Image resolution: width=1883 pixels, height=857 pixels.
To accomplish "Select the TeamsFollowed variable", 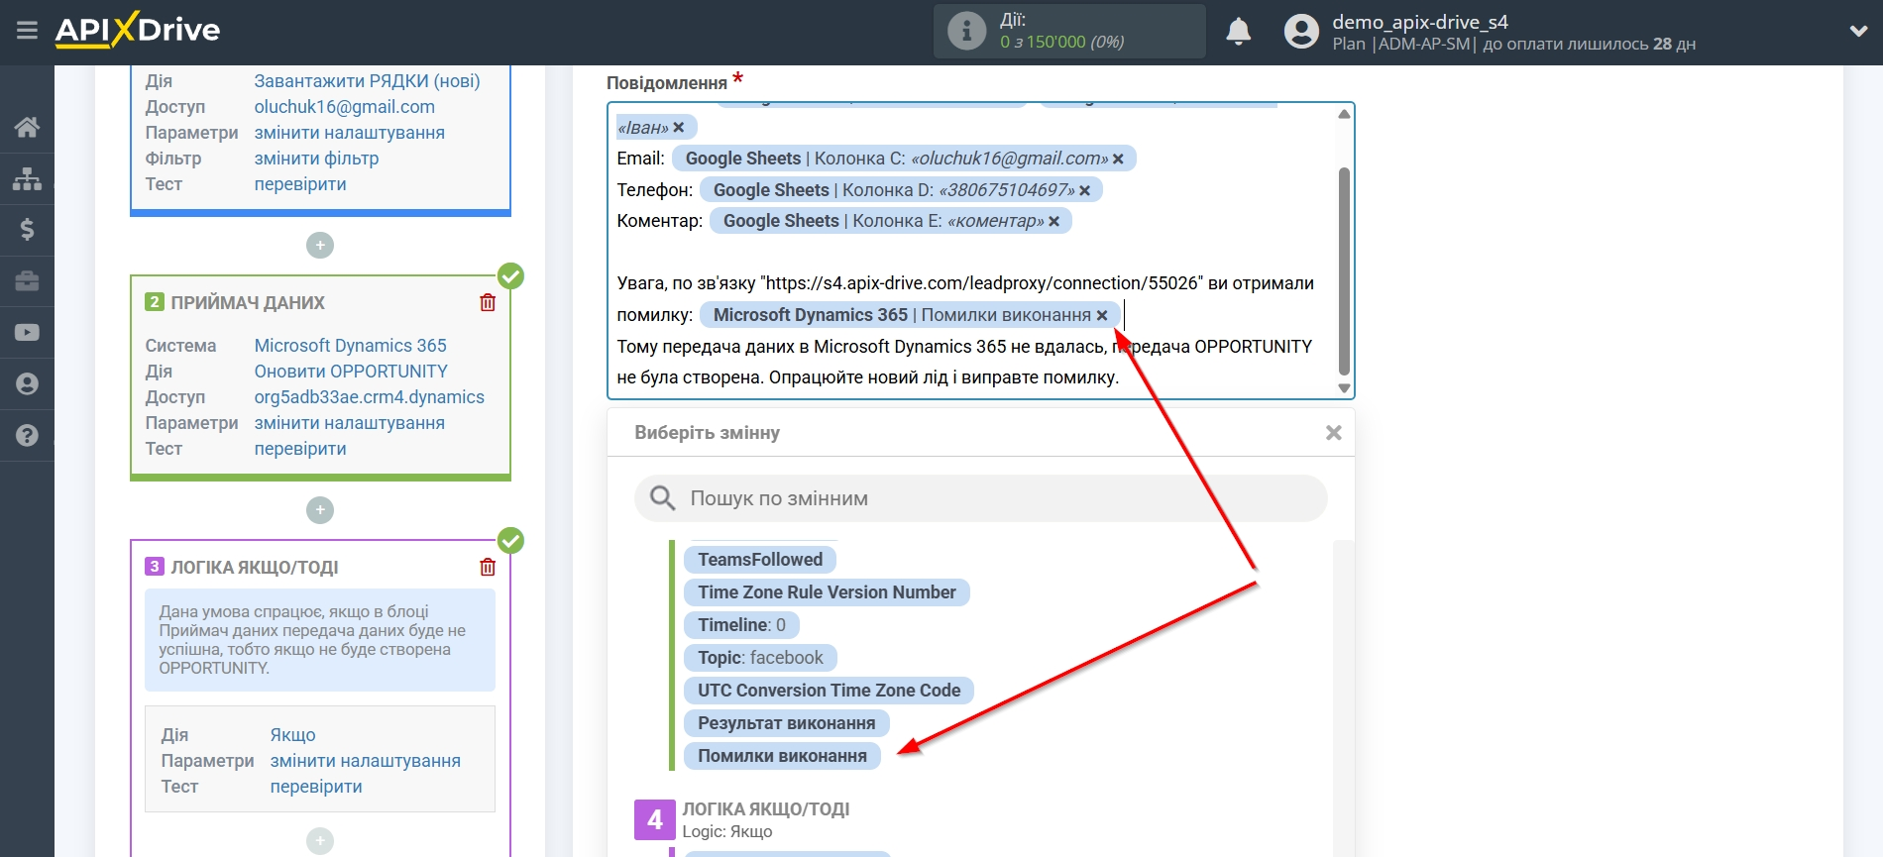I will point(760,560).
